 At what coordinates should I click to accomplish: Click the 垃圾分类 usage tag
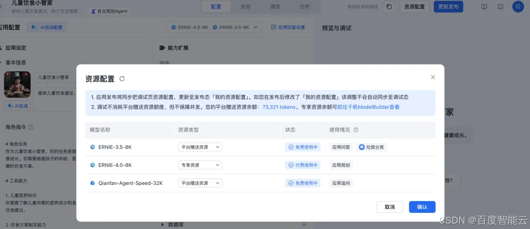click(x=371, y=147)
